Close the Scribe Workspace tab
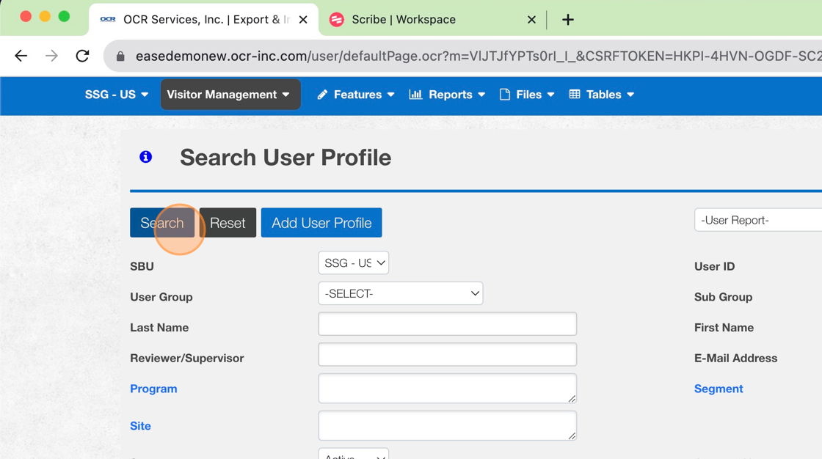This screenshot has width=822, height=459. point(531,20)
